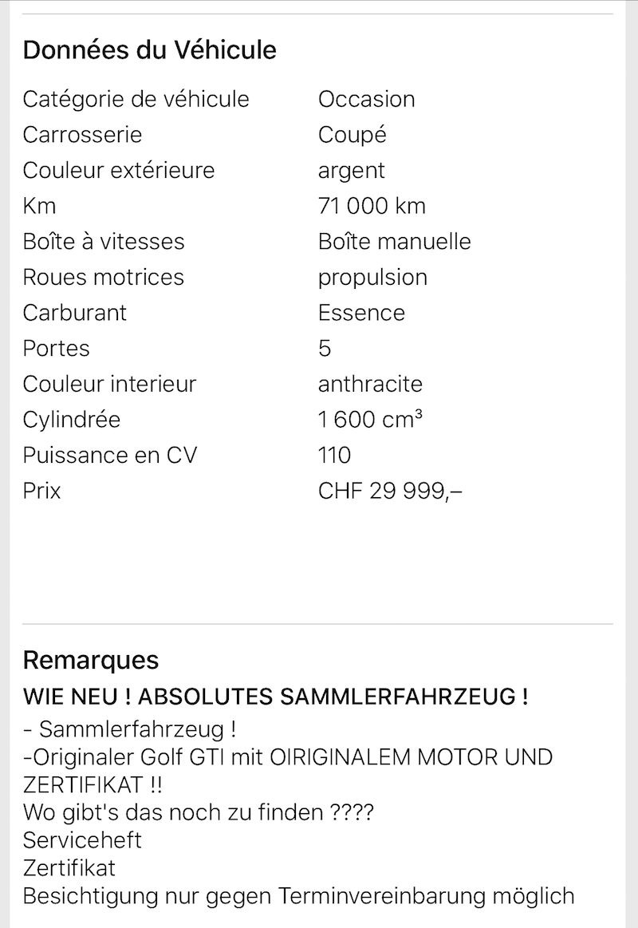638x928 pixels.
Task: Click the 'propulsion' drive wheels value
Action: click(x=372, y=278)
